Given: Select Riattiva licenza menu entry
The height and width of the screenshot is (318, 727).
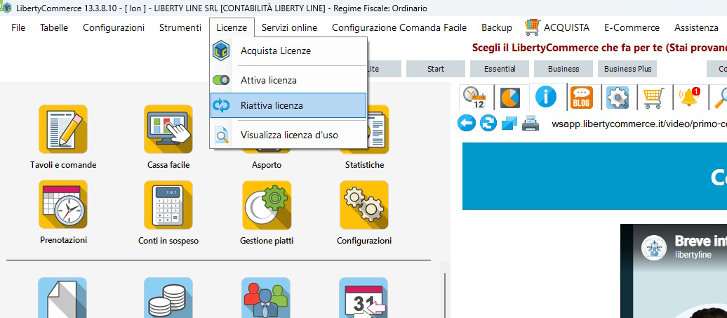Looking at the screenshot, I should coord(288,105).
